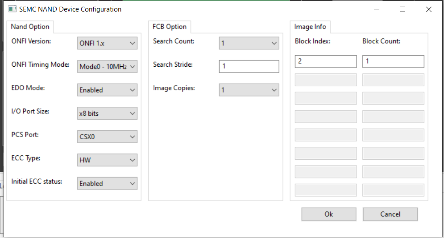Click the first Block Index field
This screenshot has width=444, height=238.
[326, 61]
